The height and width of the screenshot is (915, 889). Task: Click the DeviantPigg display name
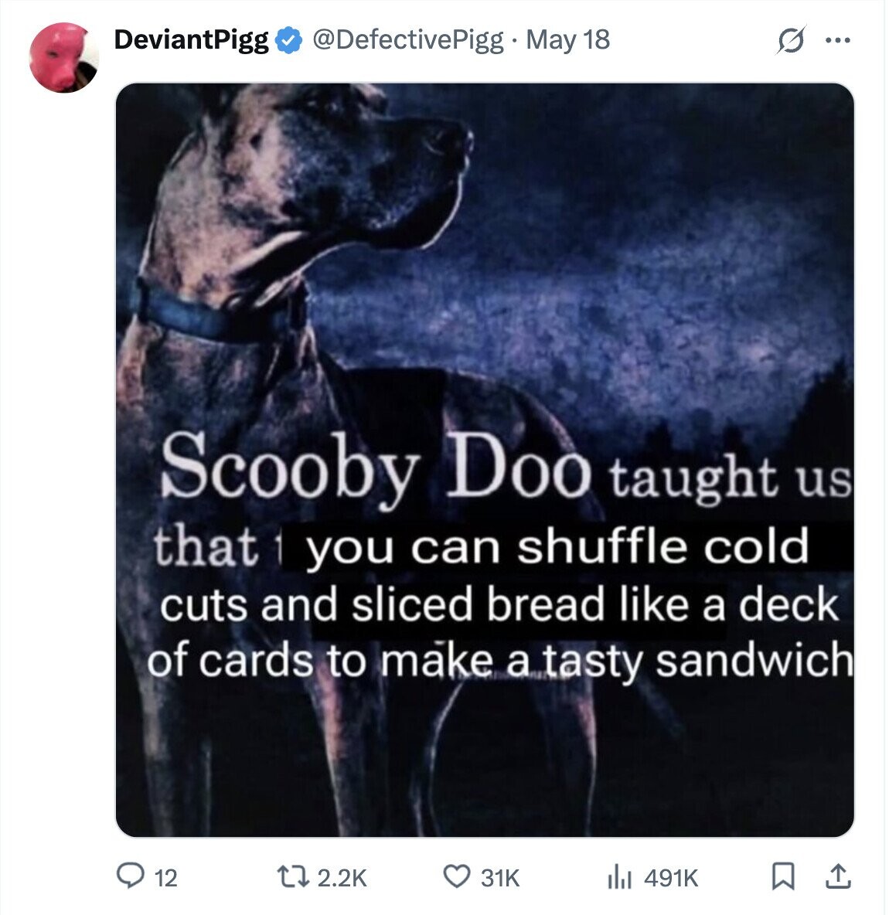click(x=192, y=39)
